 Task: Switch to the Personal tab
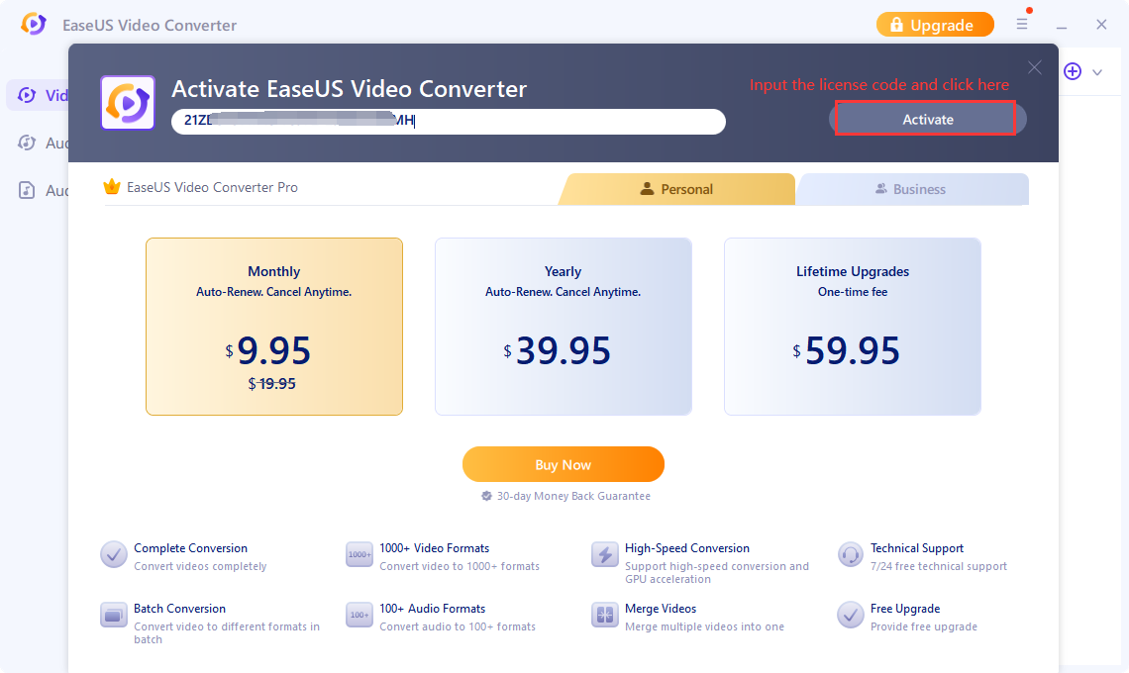(x=676, y=189)
